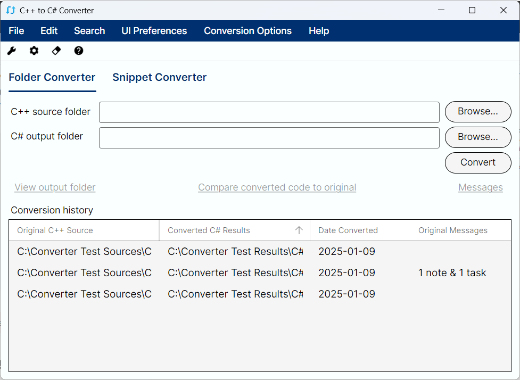
Task: Click the View output folder link
Action: click(55, 187)
